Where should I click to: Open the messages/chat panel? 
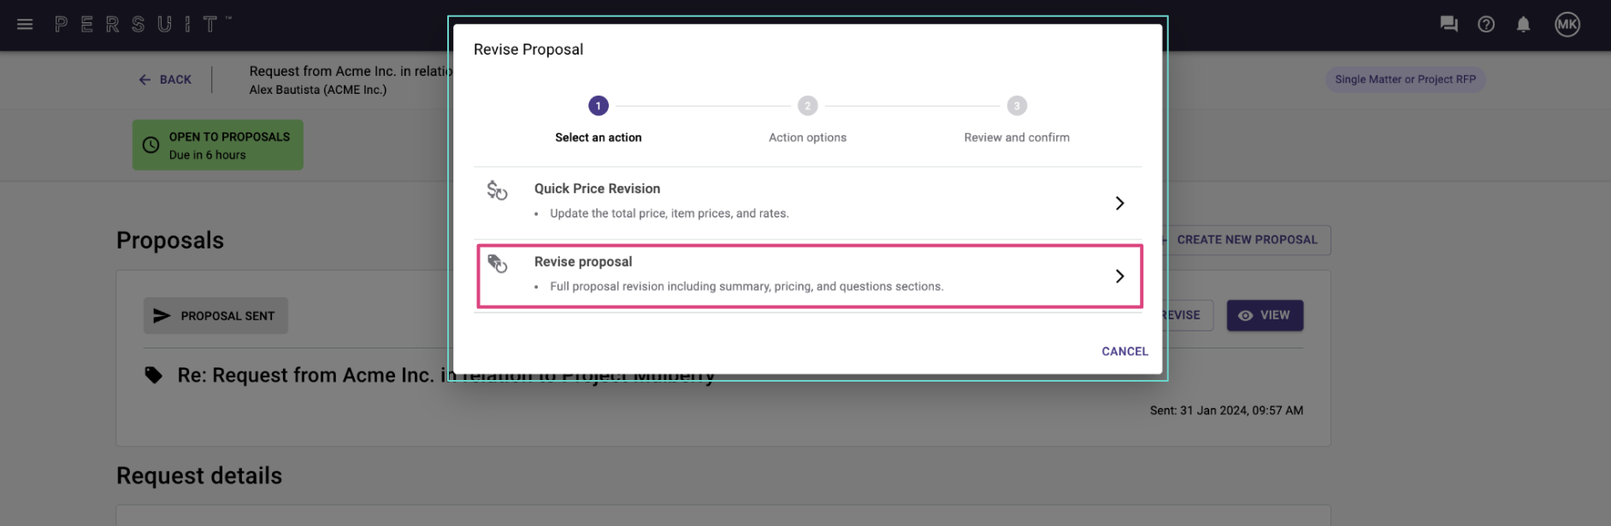1449,24
